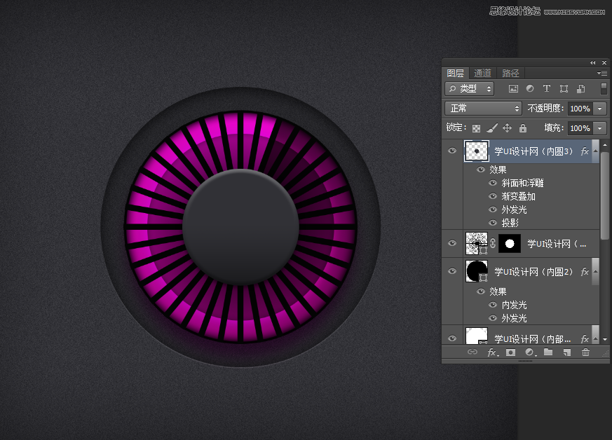Image resolution: width=612 pixels, height=440 pixels.
Task: Select layer named 学UI设计网（内圆2）
Action: (533, 272)
